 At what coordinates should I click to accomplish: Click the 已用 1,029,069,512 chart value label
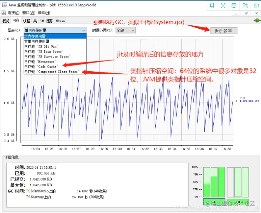(x=249, y=100)
